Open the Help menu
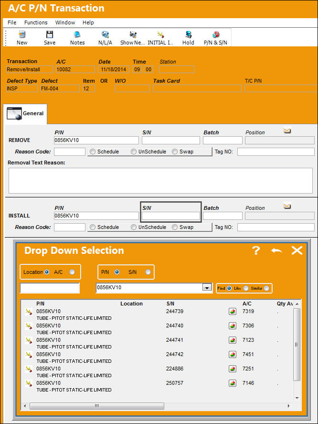This screenshot has height=424, width=318. 88,22
